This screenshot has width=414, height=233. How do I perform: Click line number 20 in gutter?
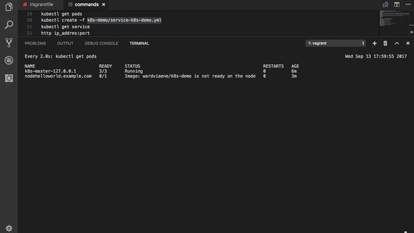point(29,20)
